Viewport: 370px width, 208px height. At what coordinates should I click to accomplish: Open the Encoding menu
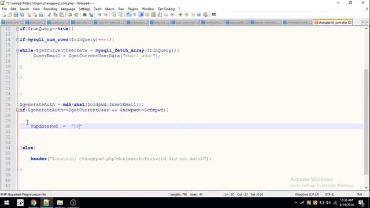(x=50, y=9)
